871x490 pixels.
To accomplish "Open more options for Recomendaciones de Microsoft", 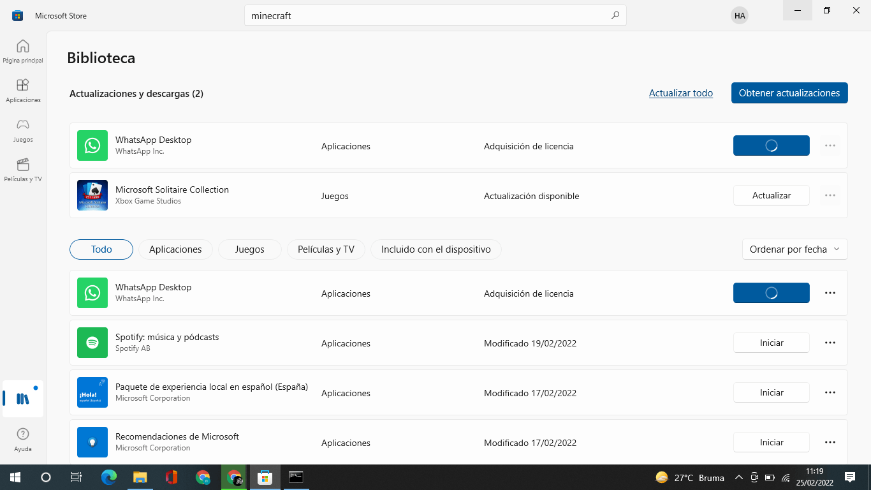I will tap(830, 442).
